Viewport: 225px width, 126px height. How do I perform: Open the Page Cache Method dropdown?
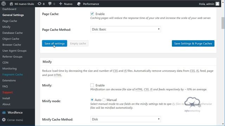(126, 29)
